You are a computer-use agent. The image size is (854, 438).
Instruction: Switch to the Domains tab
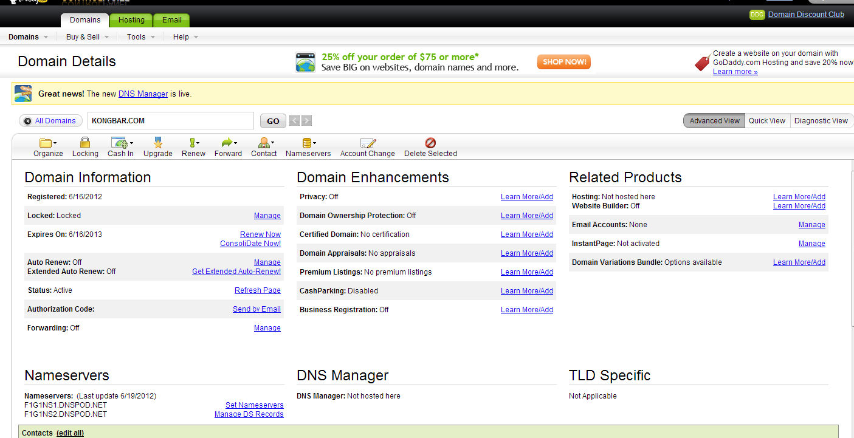(x=85, y=20)
